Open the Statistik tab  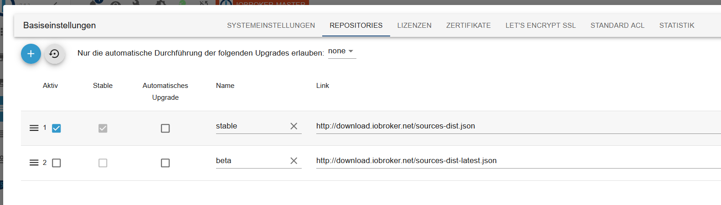point(677,26)
